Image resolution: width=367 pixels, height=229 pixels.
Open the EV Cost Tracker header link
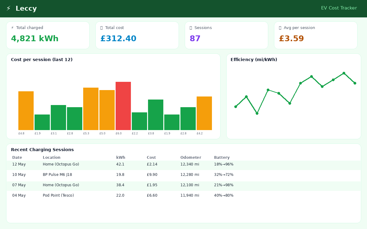click(x=339, y=8)
